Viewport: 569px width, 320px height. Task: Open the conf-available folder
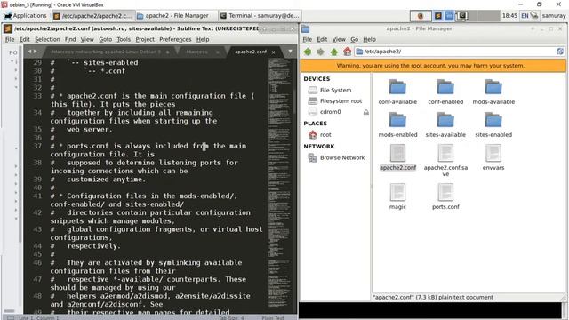(x=397, y=92)
